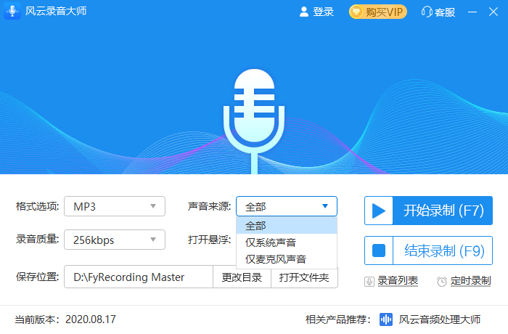508x334 pixels.
Task: Click the 风云音频处理大师 waveform icon
Action: (386, 319)
